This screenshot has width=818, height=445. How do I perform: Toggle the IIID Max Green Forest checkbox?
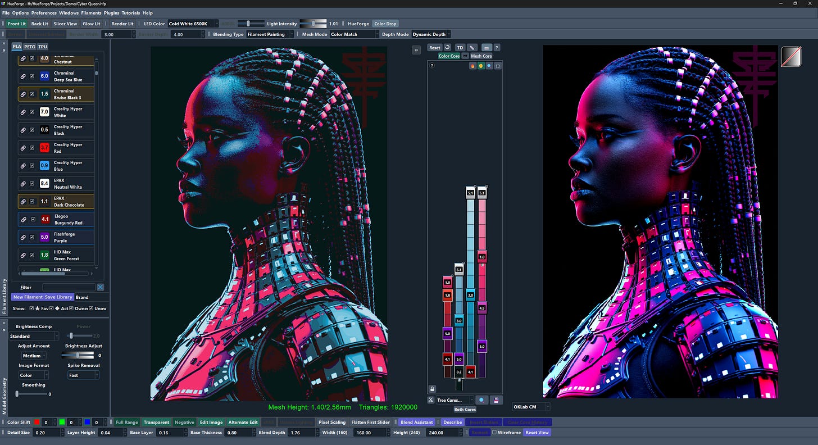click(32, 255)
